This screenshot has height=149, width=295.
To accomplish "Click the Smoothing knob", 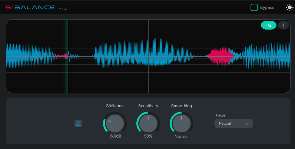I will point(181,123).
